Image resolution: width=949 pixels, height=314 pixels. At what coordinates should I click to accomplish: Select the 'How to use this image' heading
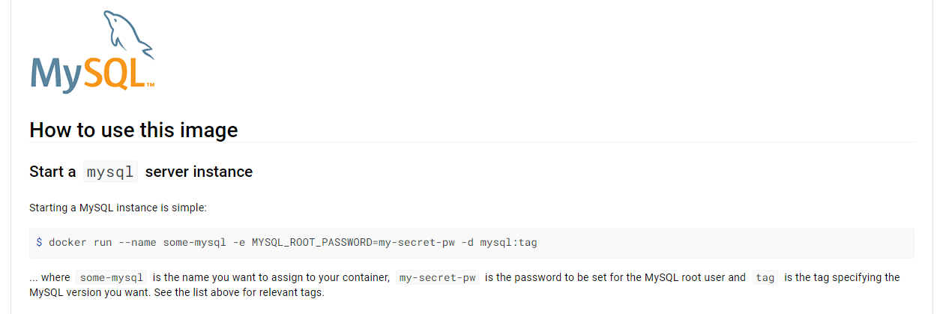(x=133, y=130)
